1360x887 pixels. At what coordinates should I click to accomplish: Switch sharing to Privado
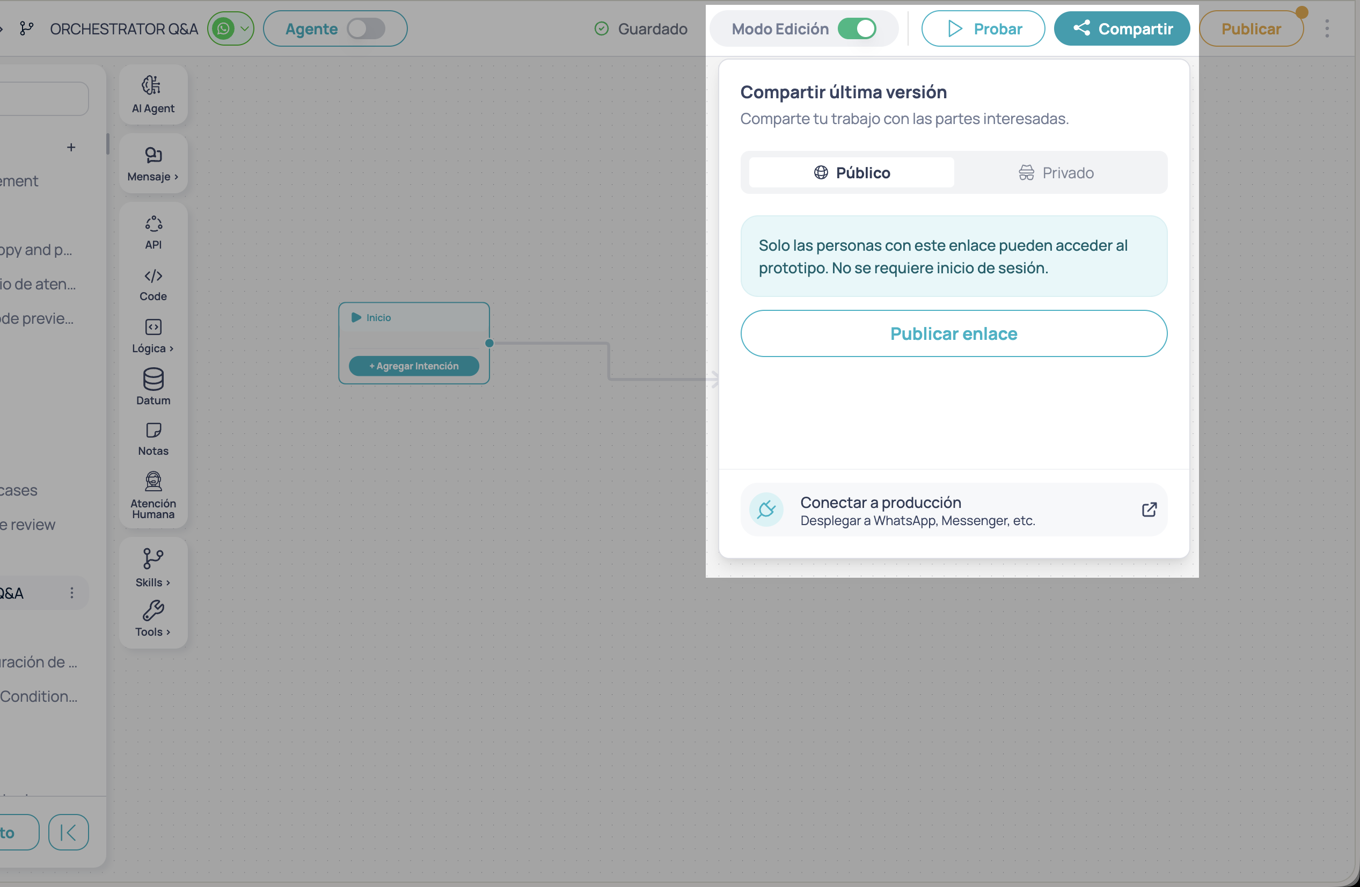[x=1056, y=172]
